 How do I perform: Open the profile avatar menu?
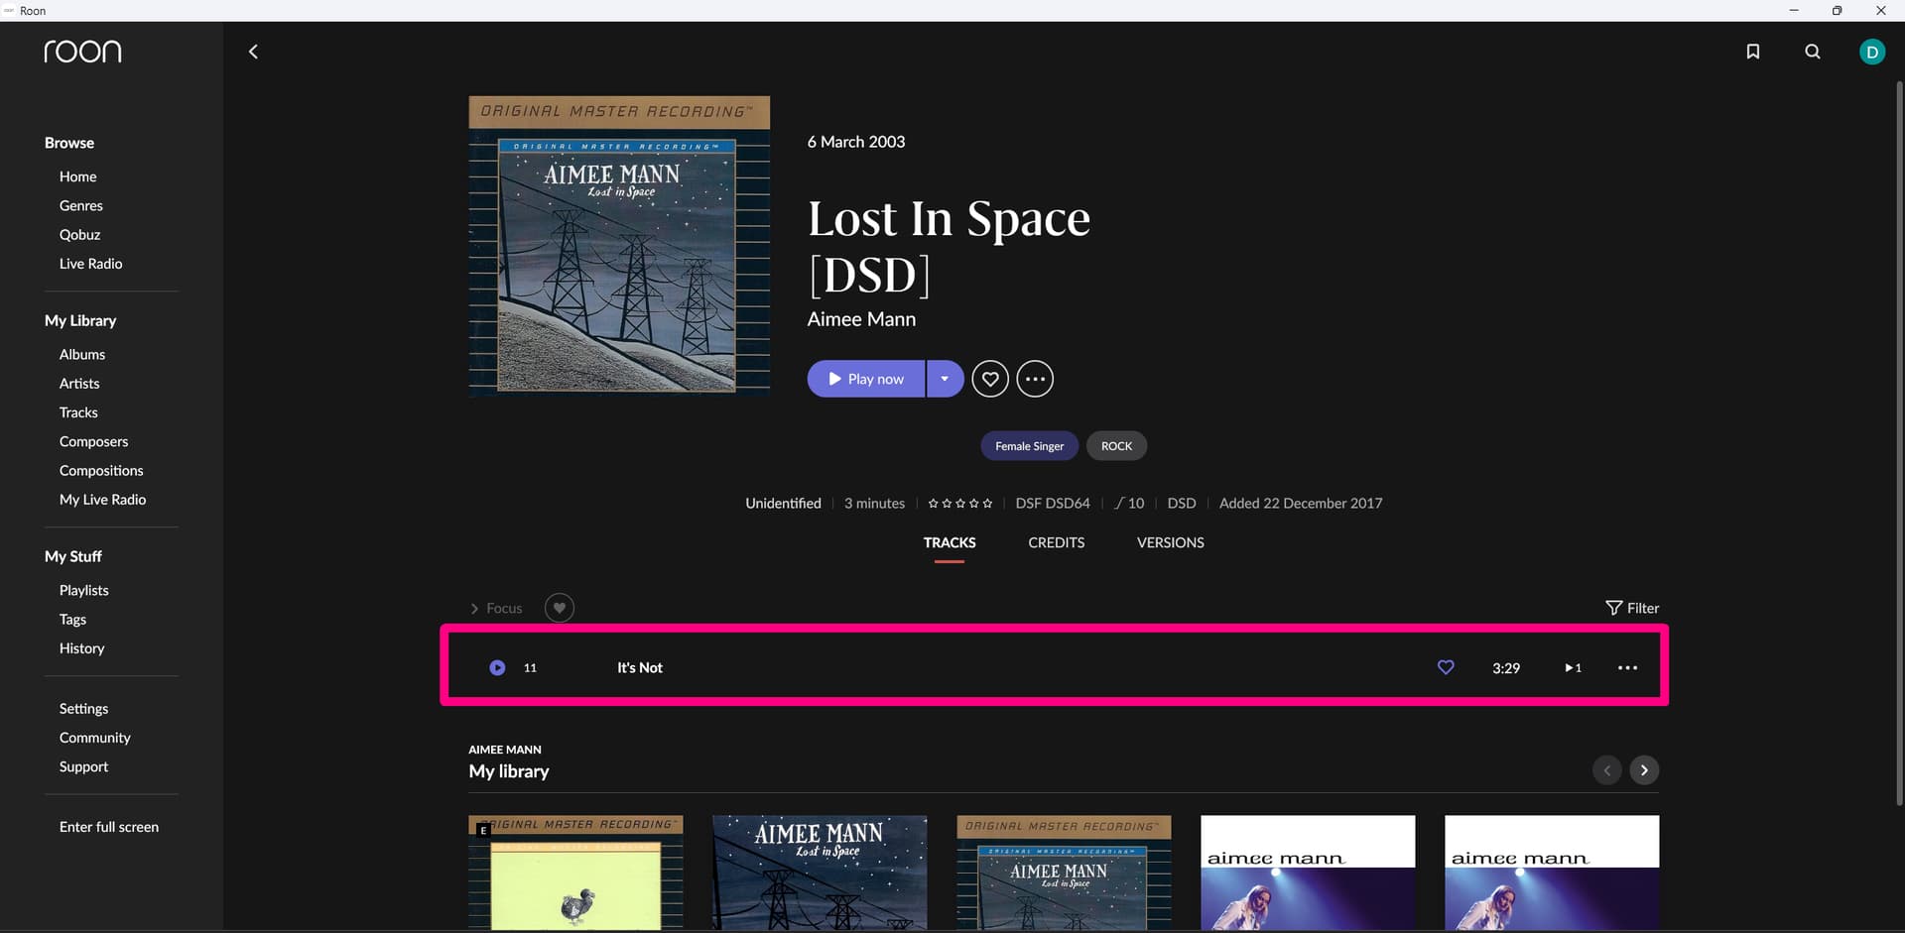pyautogui.click(x=1873, y=52)
